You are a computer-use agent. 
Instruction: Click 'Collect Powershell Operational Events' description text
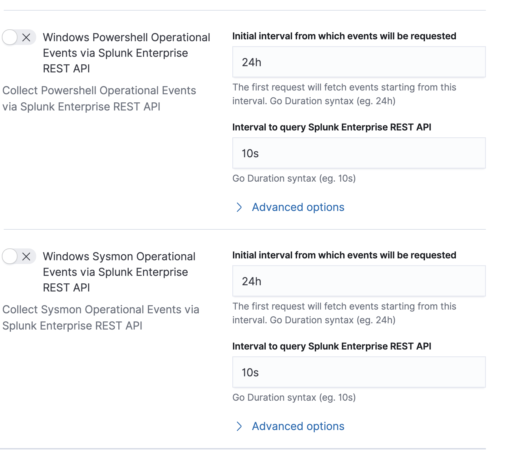tap(99, 99)
